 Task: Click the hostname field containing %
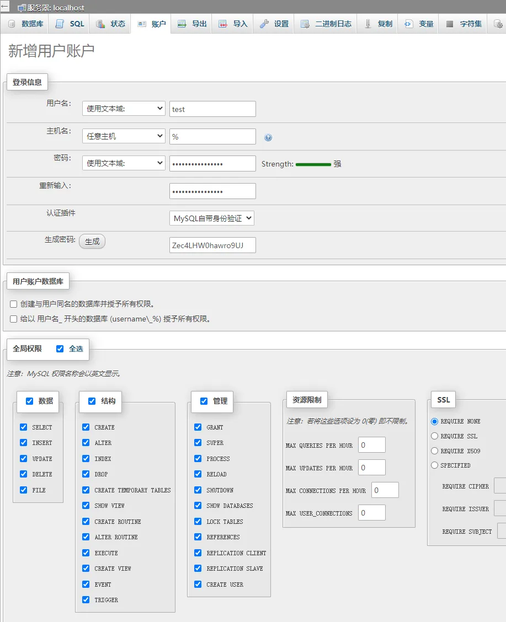pyautogui.click(x=212, y=136)
